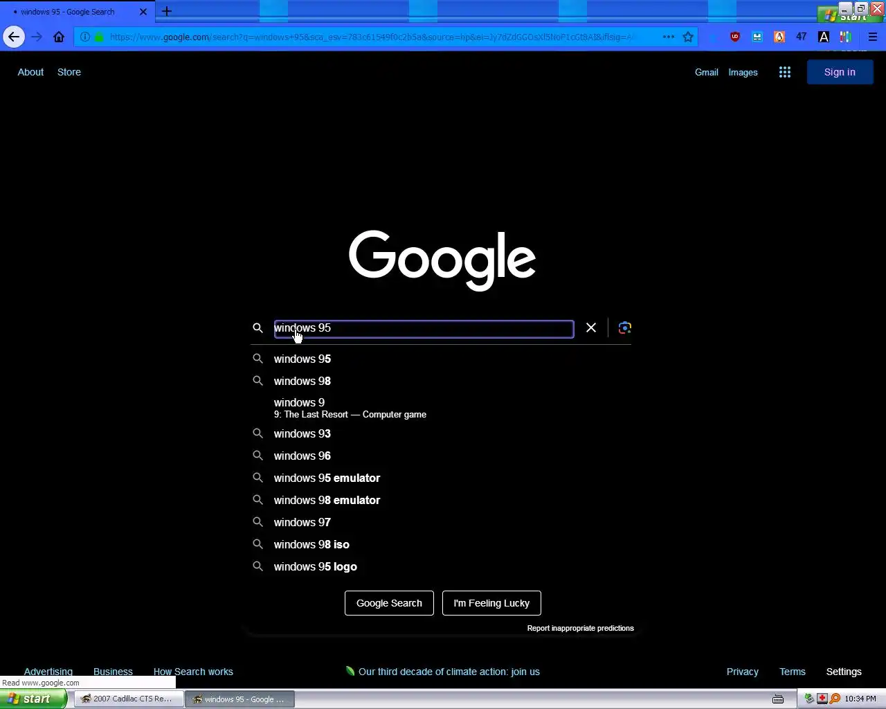Search by image with Google Lens icon

point(624,327)
